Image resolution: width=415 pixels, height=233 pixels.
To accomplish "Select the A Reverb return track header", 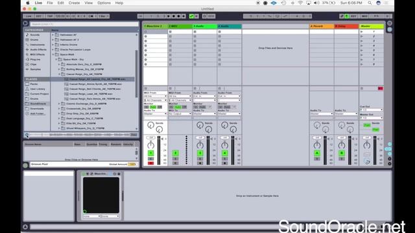I will [x=322, y=26].
